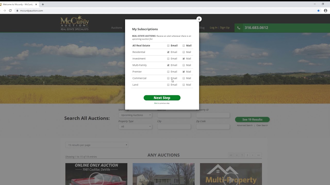Click the Address input field

[174, 115]
